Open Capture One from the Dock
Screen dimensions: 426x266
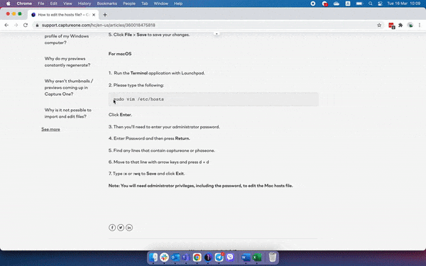208,257
